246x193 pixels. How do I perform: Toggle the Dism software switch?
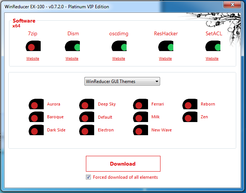tap(72, 46)
